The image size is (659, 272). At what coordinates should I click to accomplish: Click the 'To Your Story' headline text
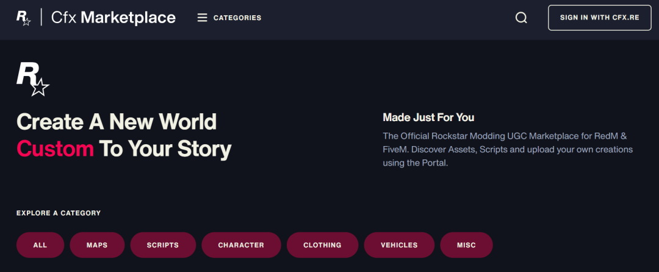(x=165, y=148)
